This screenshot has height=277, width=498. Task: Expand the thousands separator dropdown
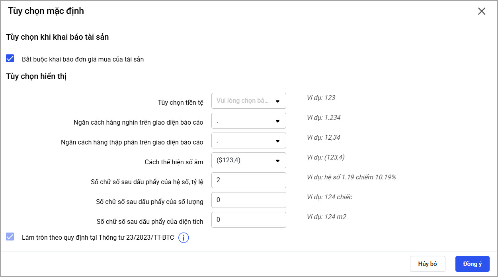248,121
